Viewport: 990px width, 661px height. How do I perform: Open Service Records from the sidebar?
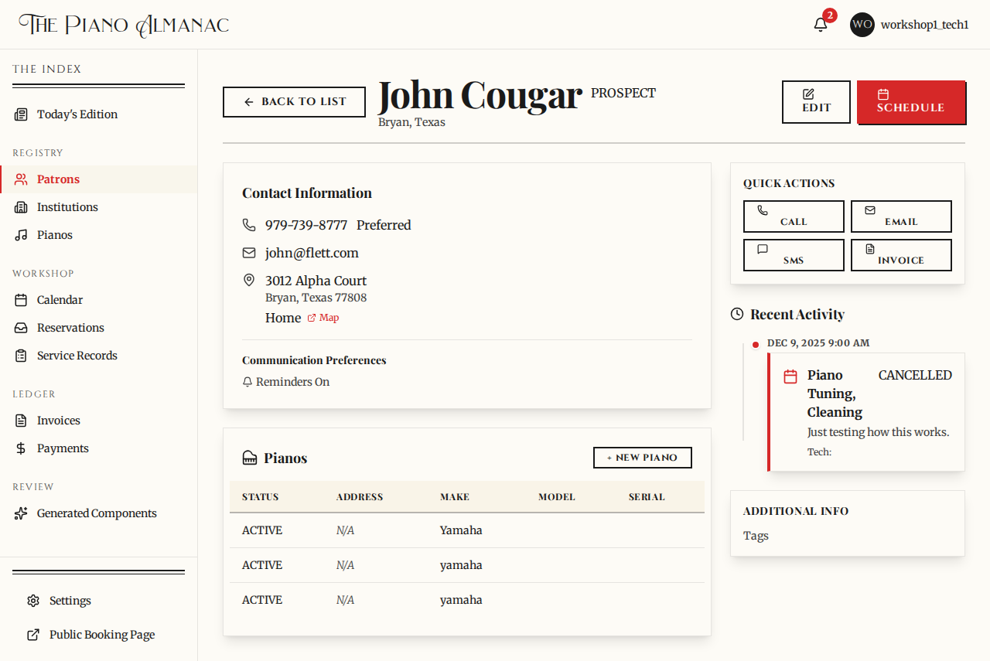click(x=76, y=356)
